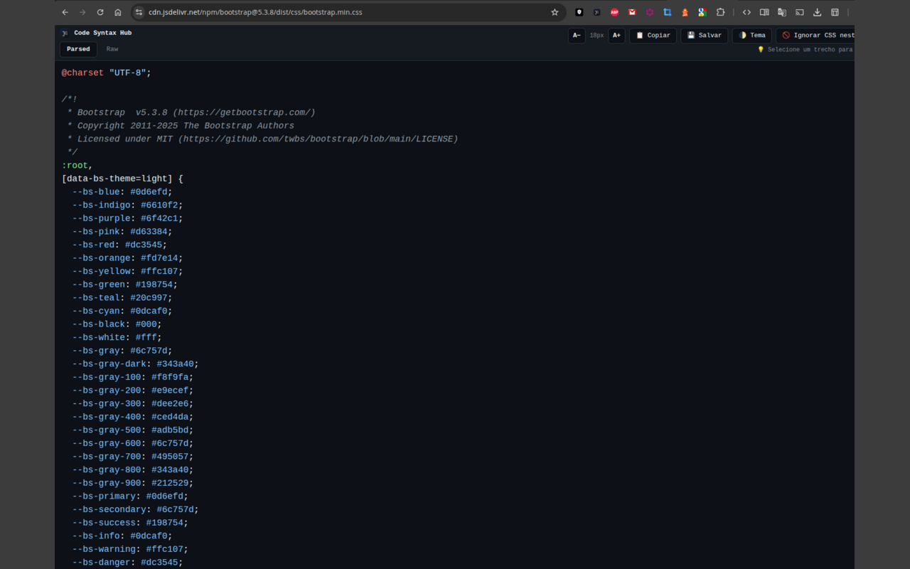This screenshot has width=910, height=569.
Task: Click the --bs-red property line
Action: 119,245
